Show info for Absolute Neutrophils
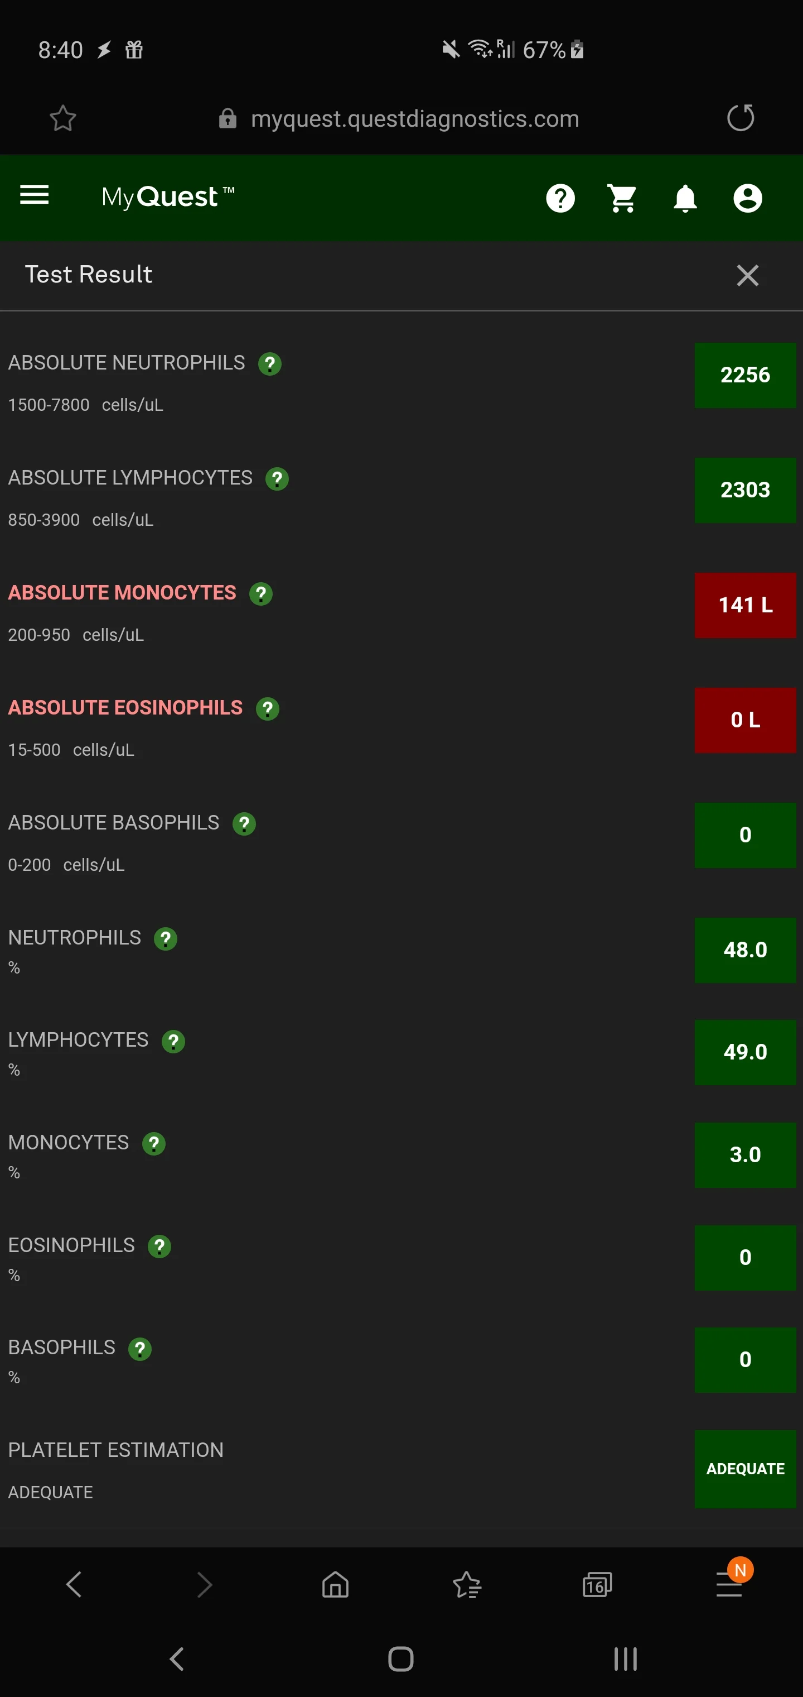The height and width of the screenshot is (1697, 803). point(270,363)
